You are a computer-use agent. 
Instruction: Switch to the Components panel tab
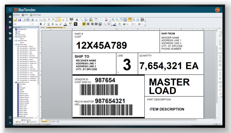coord(31,122)
